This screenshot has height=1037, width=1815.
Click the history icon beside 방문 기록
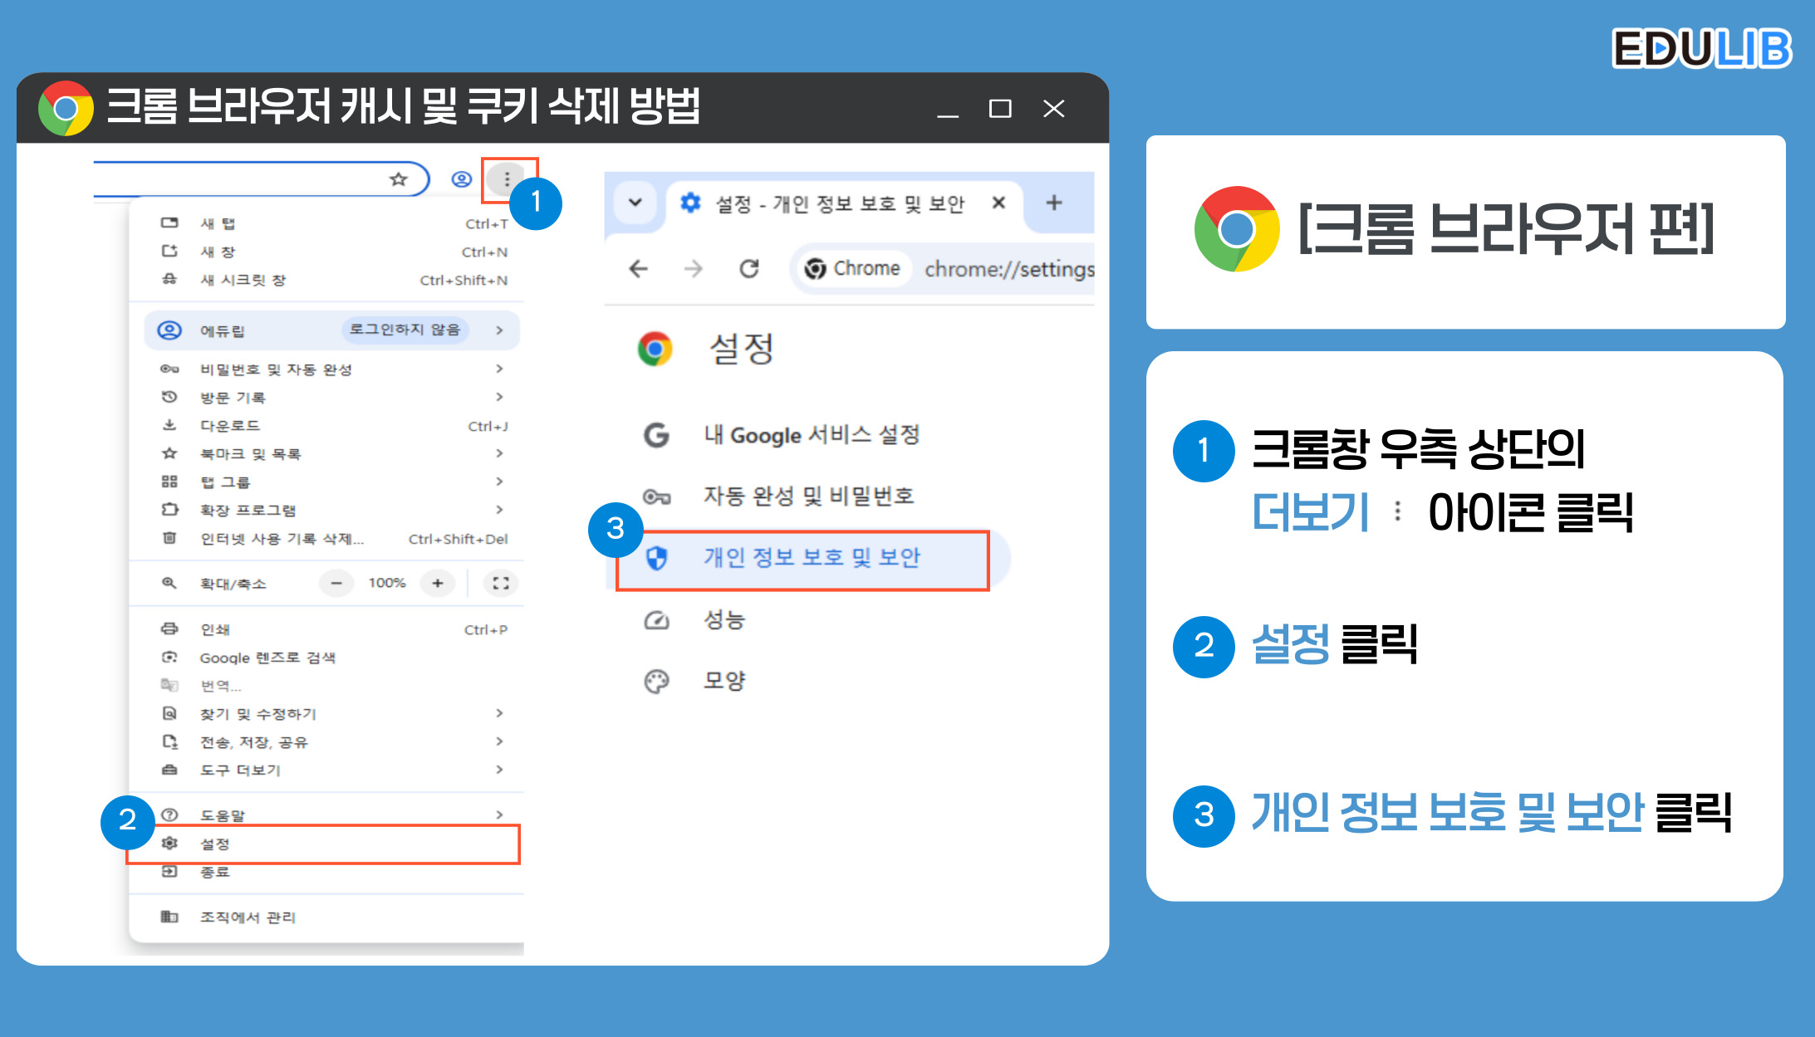169,397
